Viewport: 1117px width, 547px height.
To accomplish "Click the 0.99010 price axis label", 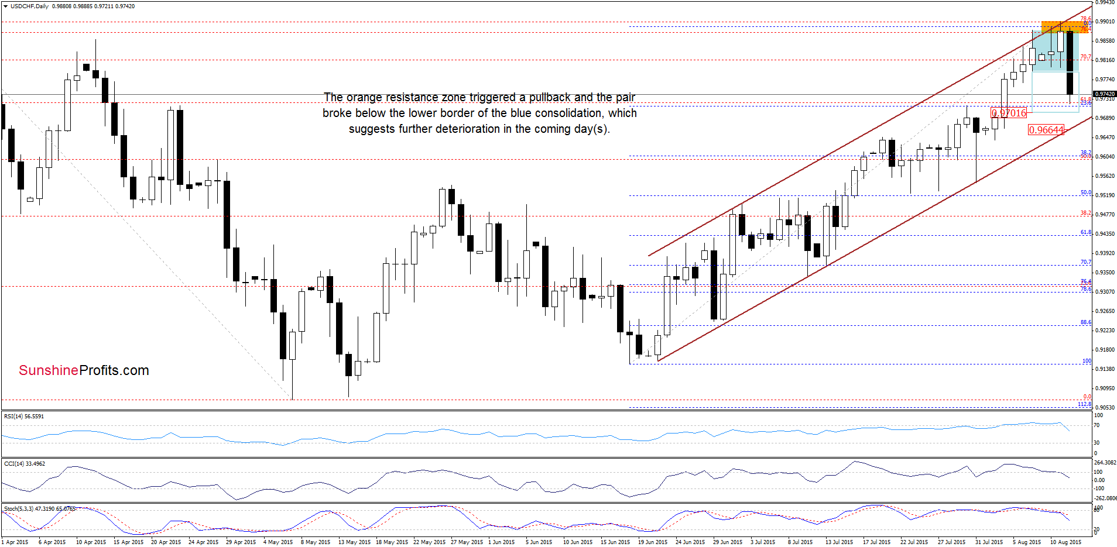I will [1105, 22].
